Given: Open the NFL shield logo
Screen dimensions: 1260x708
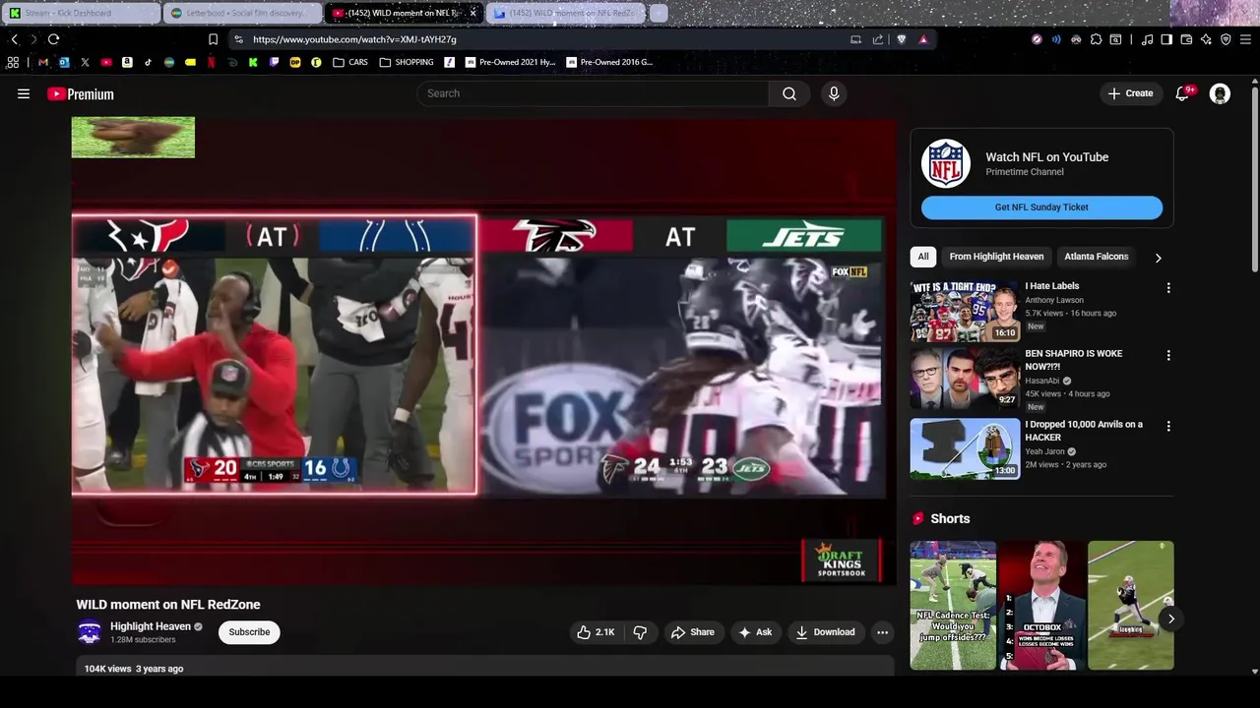Looking at the screenshot, I should coord(946,163).
